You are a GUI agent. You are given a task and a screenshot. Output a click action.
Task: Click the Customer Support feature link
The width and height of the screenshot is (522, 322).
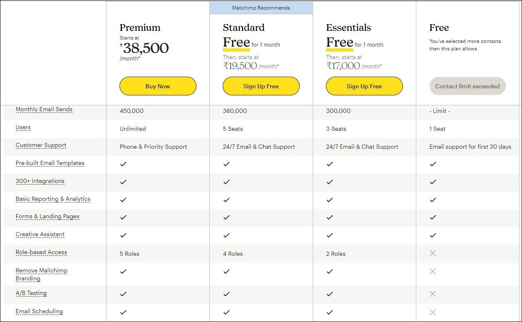[x=41, y=145]
